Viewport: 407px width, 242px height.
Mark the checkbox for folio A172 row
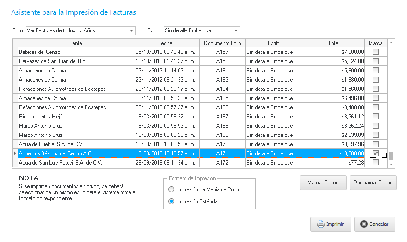tap(376, 162)
